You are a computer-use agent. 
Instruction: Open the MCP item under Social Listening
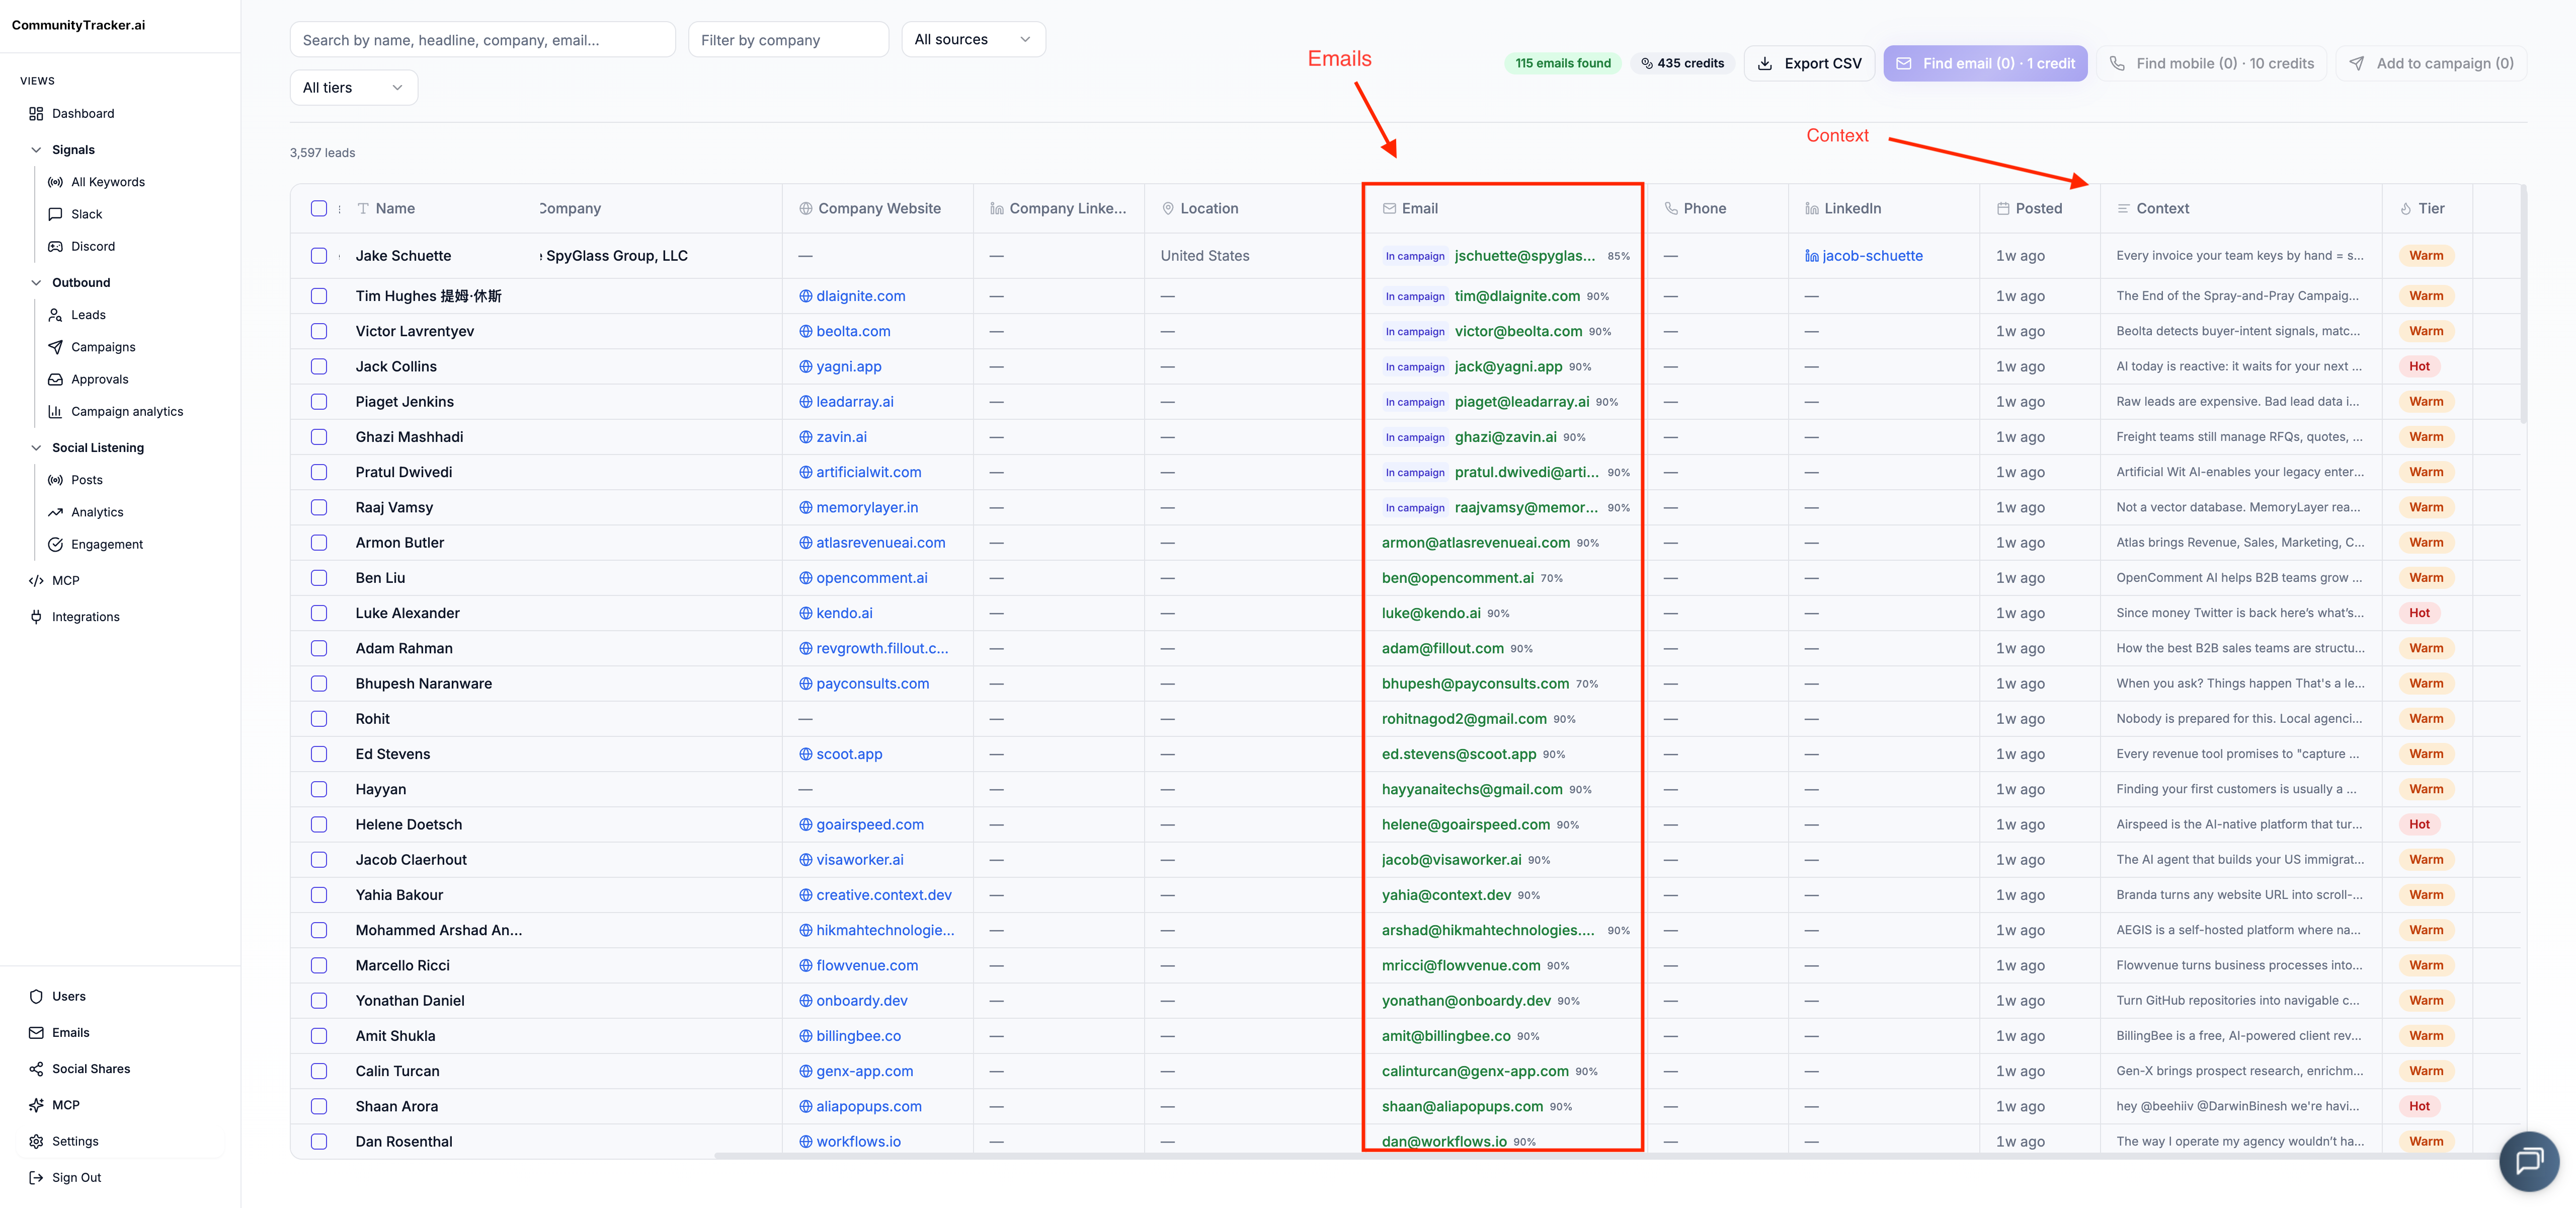click(66, 580)
